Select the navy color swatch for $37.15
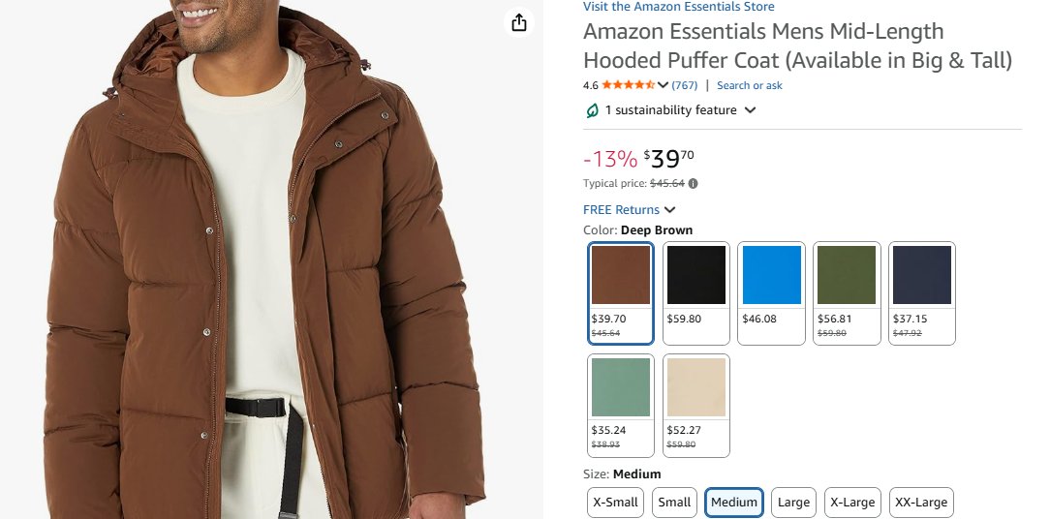1050x519 pixels. pyautogui.click(x=922, y=291)
